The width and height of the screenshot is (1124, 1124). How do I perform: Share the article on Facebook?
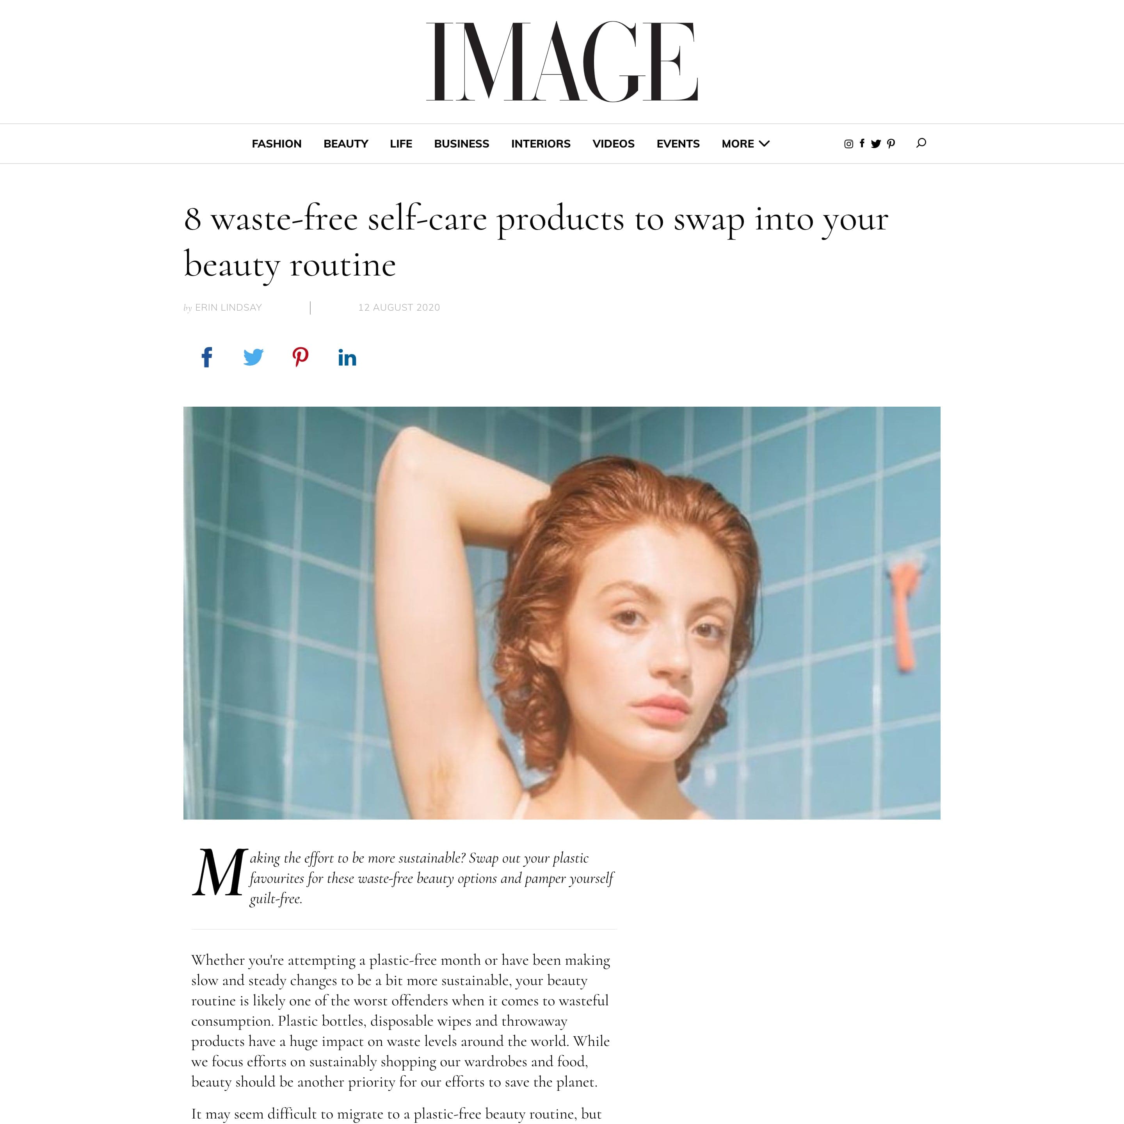pyautogui.click(x=206, y=357)
